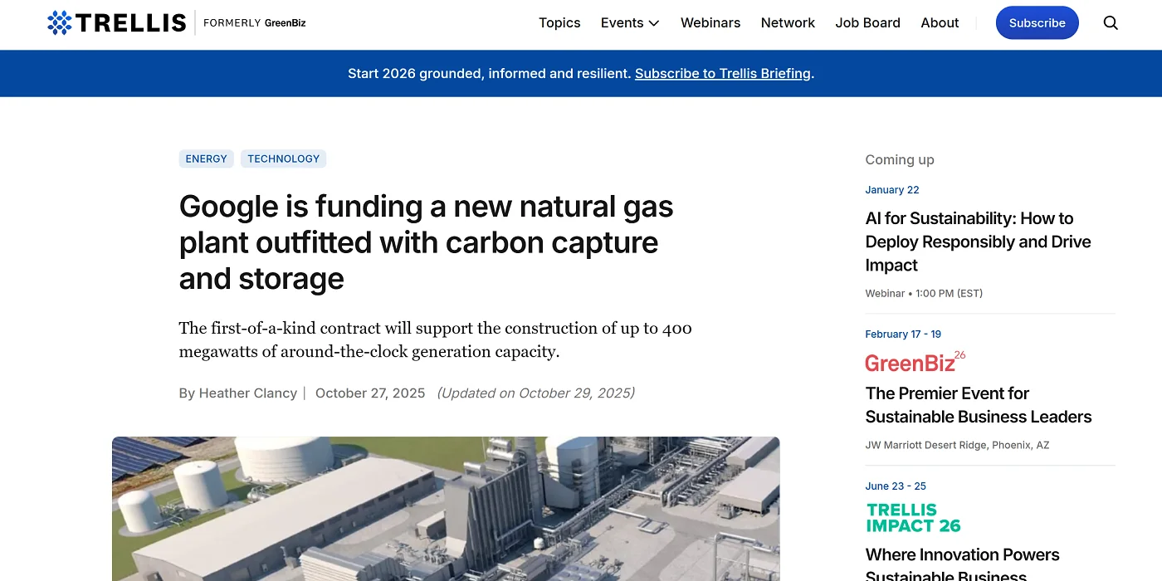This screenshot has height=581, width=1162.
Task: Open the Topics menu item
Action: click(x=559, y=23)
